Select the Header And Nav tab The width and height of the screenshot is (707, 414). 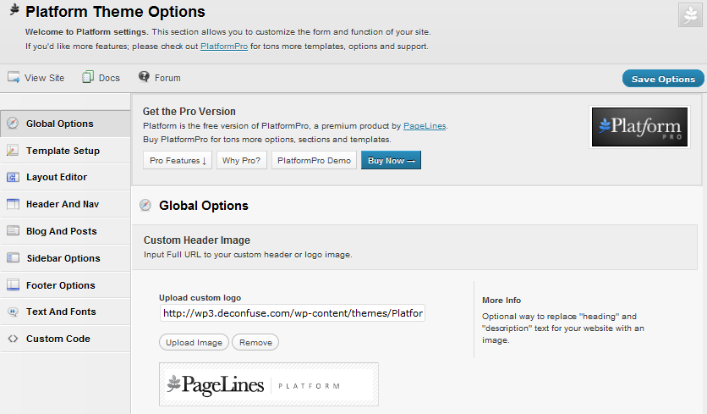pyautogui.click(x=65, y=204)
